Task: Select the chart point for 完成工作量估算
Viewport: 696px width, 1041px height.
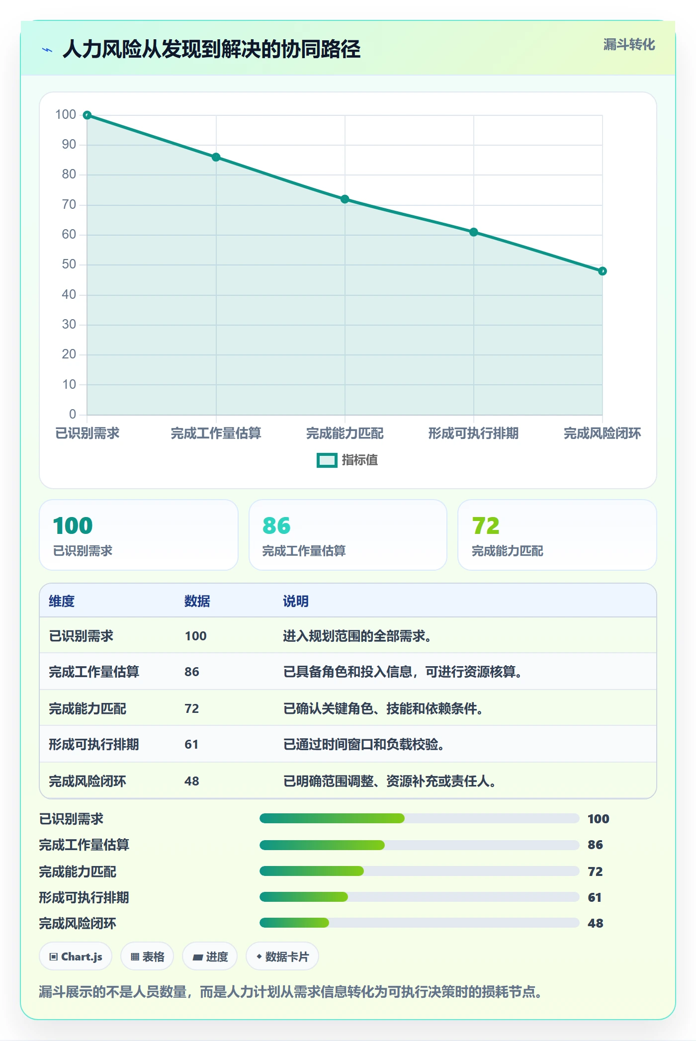Action: [x=216, y=157]
